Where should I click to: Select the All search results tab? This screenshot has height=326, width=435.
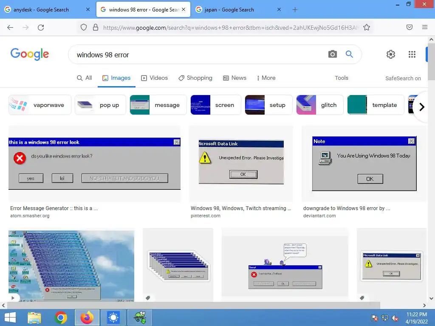85,78
